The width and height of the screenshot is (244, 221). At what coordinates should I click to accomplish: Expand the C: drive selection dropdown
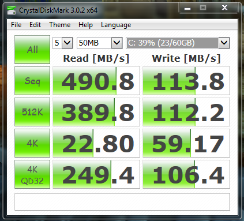[178, 43]
